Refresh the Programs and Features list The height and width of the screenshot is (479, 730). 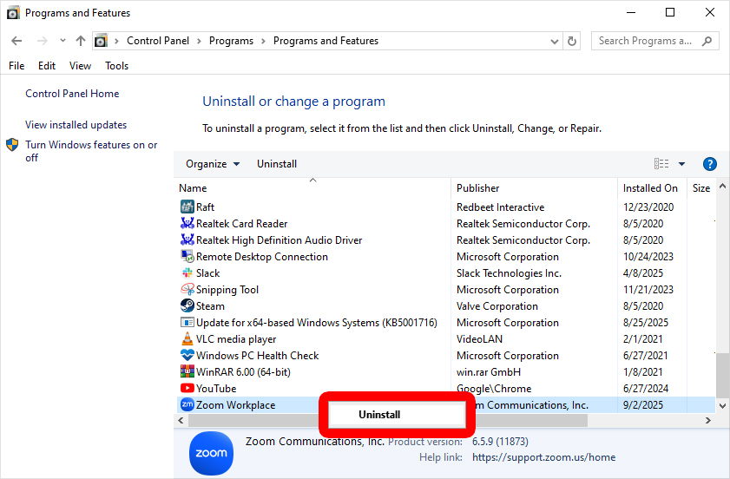click(x=572, y=41)
